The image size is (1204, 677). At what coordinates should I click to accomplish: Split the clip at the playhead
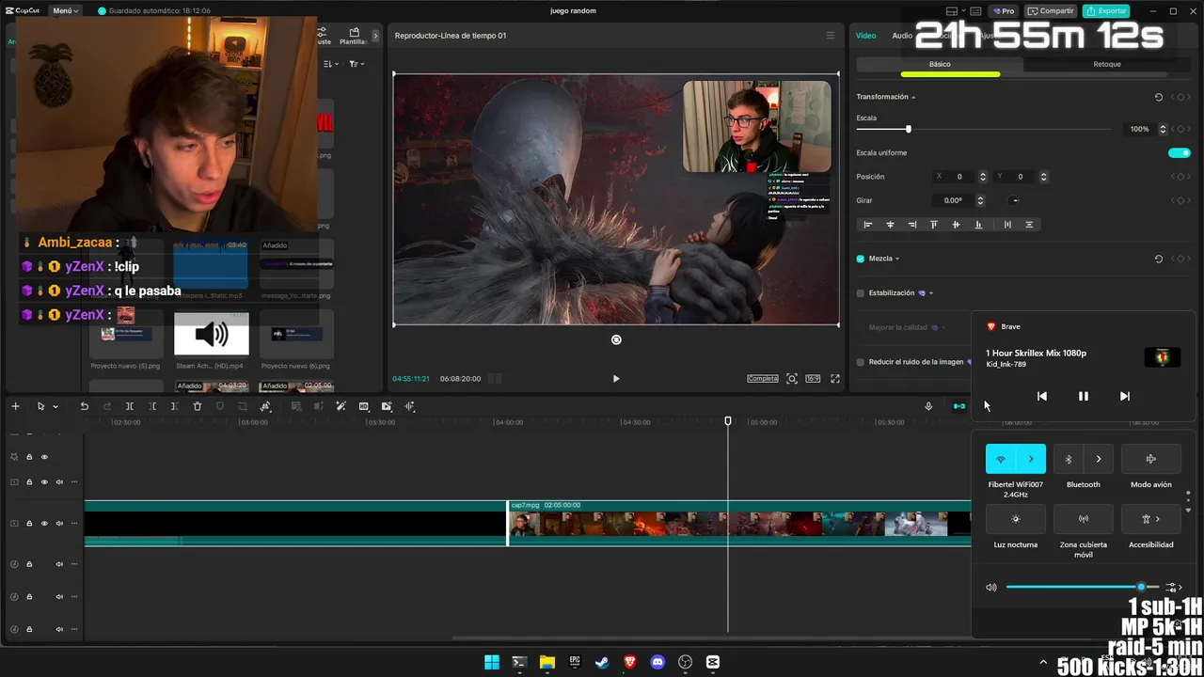pos(130,406)
